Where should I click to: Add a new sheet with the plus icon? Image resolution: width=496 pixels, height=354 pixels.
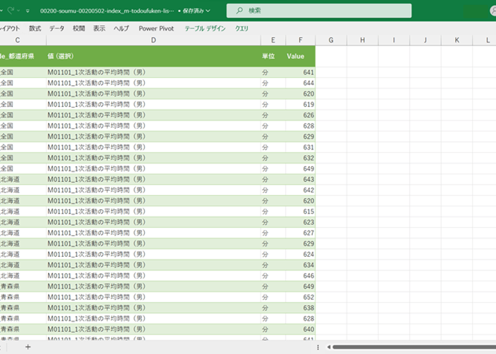point(28,347)
